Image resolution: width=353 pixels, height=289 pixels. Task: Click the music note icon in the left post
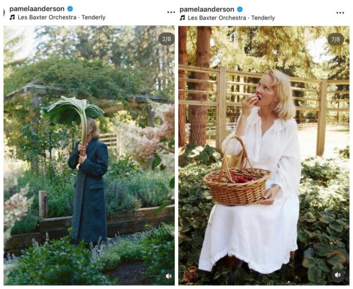[12, 17]
